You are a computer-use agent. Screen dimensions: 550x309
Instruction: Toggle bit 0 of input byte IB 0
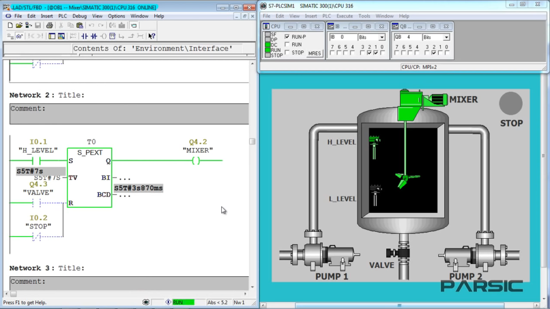point(382,53)
